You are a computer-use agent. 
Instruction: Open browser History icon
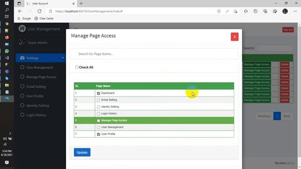click(255, 11)
